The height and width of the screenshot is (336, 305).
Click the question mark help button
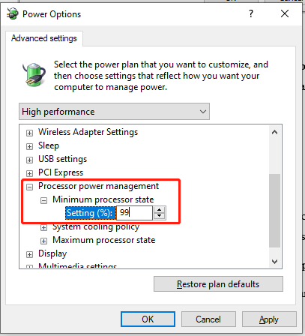click(x=251, y=13)
